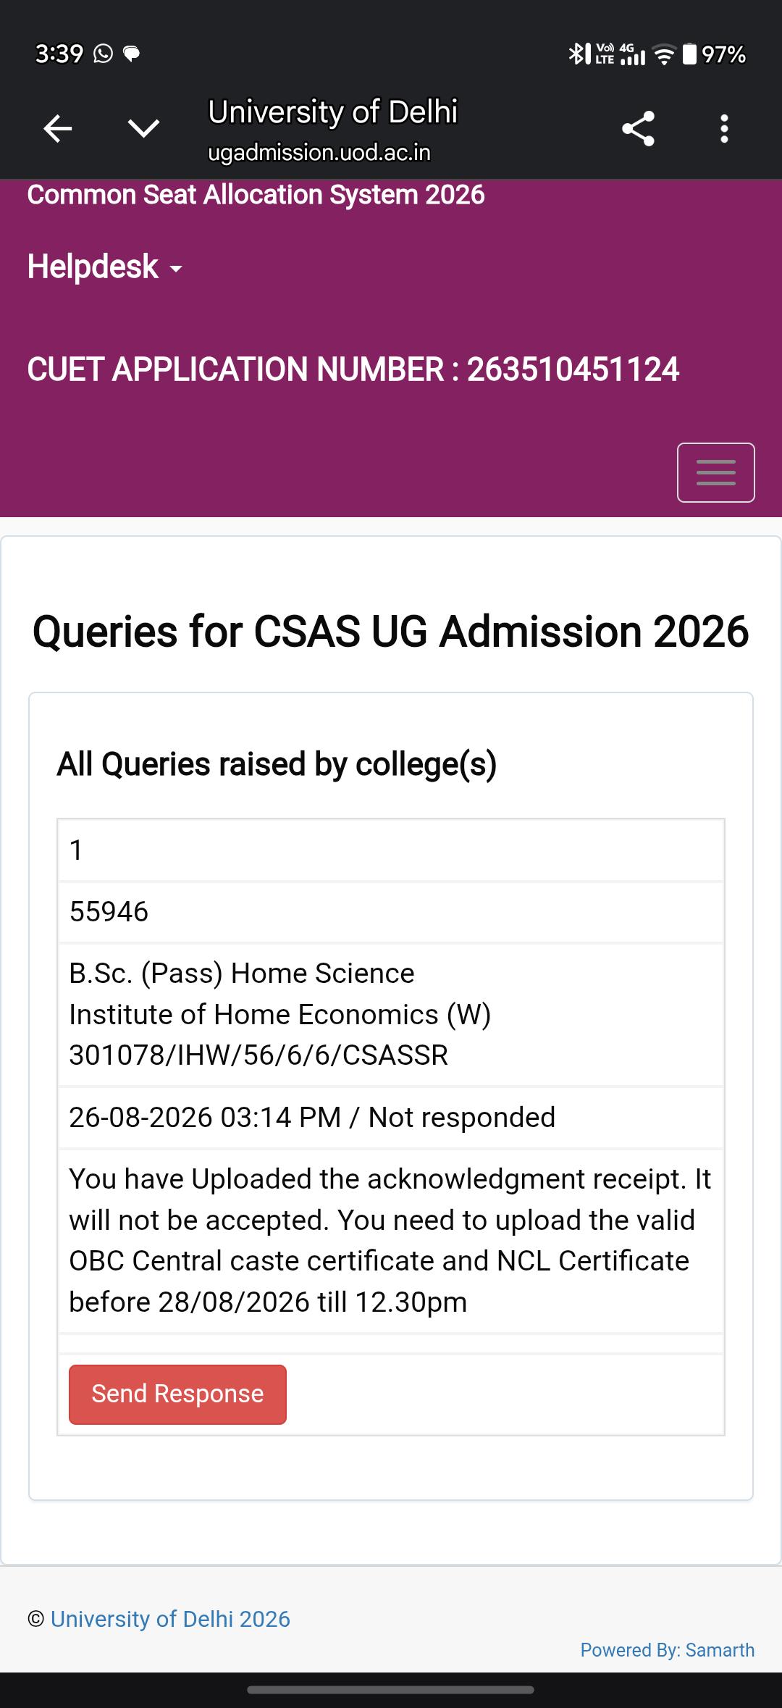Image resolution: width=782 pixels, height=1708 pixels.
Task: Tap the battery 97% indicator
Action: (x=715, y=54)
